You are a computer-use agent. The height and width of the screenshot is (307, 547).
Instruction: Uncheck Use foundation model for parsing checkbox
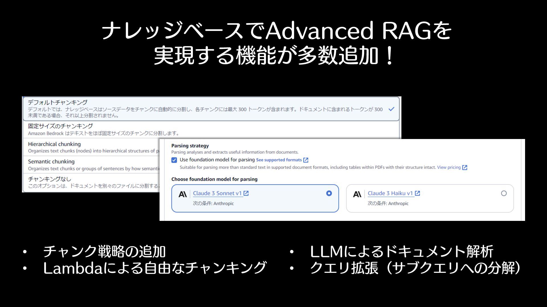[x=174, y=160]
